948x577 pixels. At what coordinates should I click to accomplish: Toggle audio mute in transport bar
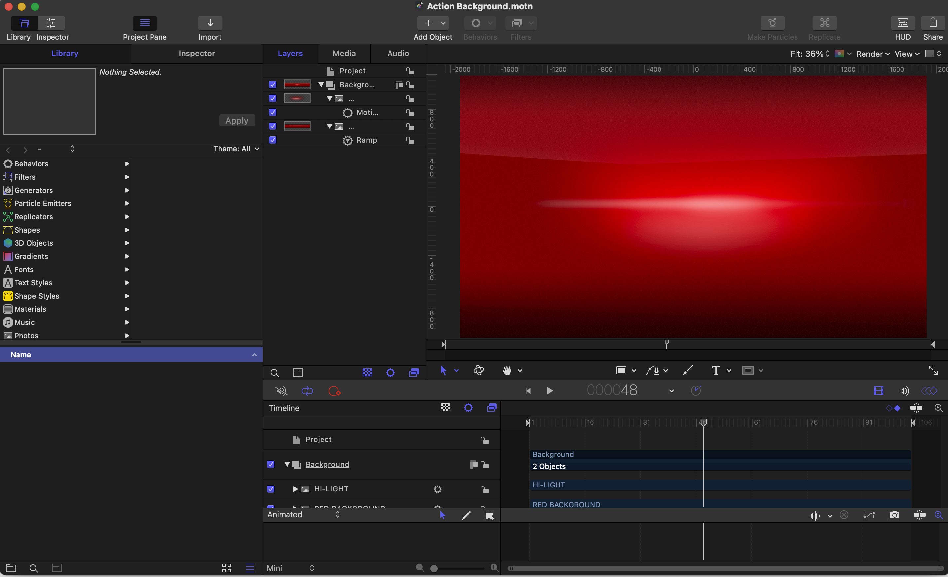281,391
